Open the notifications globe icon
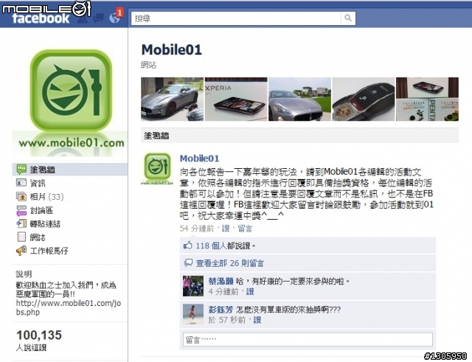The height and width of the screenshot is (362, 472). 115,18
